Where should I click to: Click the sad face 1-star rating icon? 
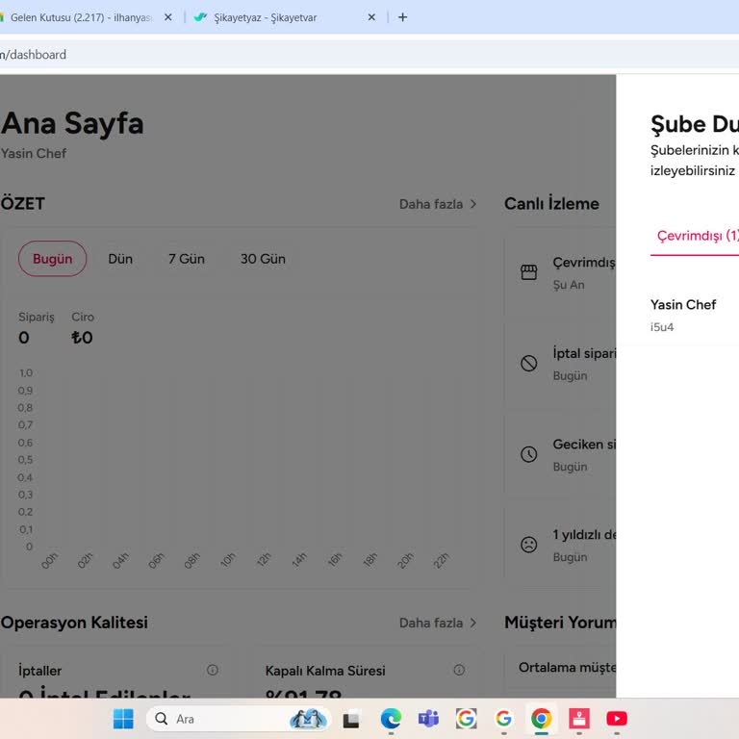(528, 545)
